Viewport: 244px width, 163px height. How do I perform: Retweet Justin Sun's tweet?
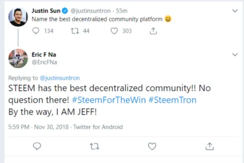click(x=75, y=31)
